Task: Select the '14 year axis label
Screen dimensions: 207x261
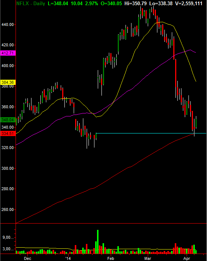Action: click(x=68, y=258)
